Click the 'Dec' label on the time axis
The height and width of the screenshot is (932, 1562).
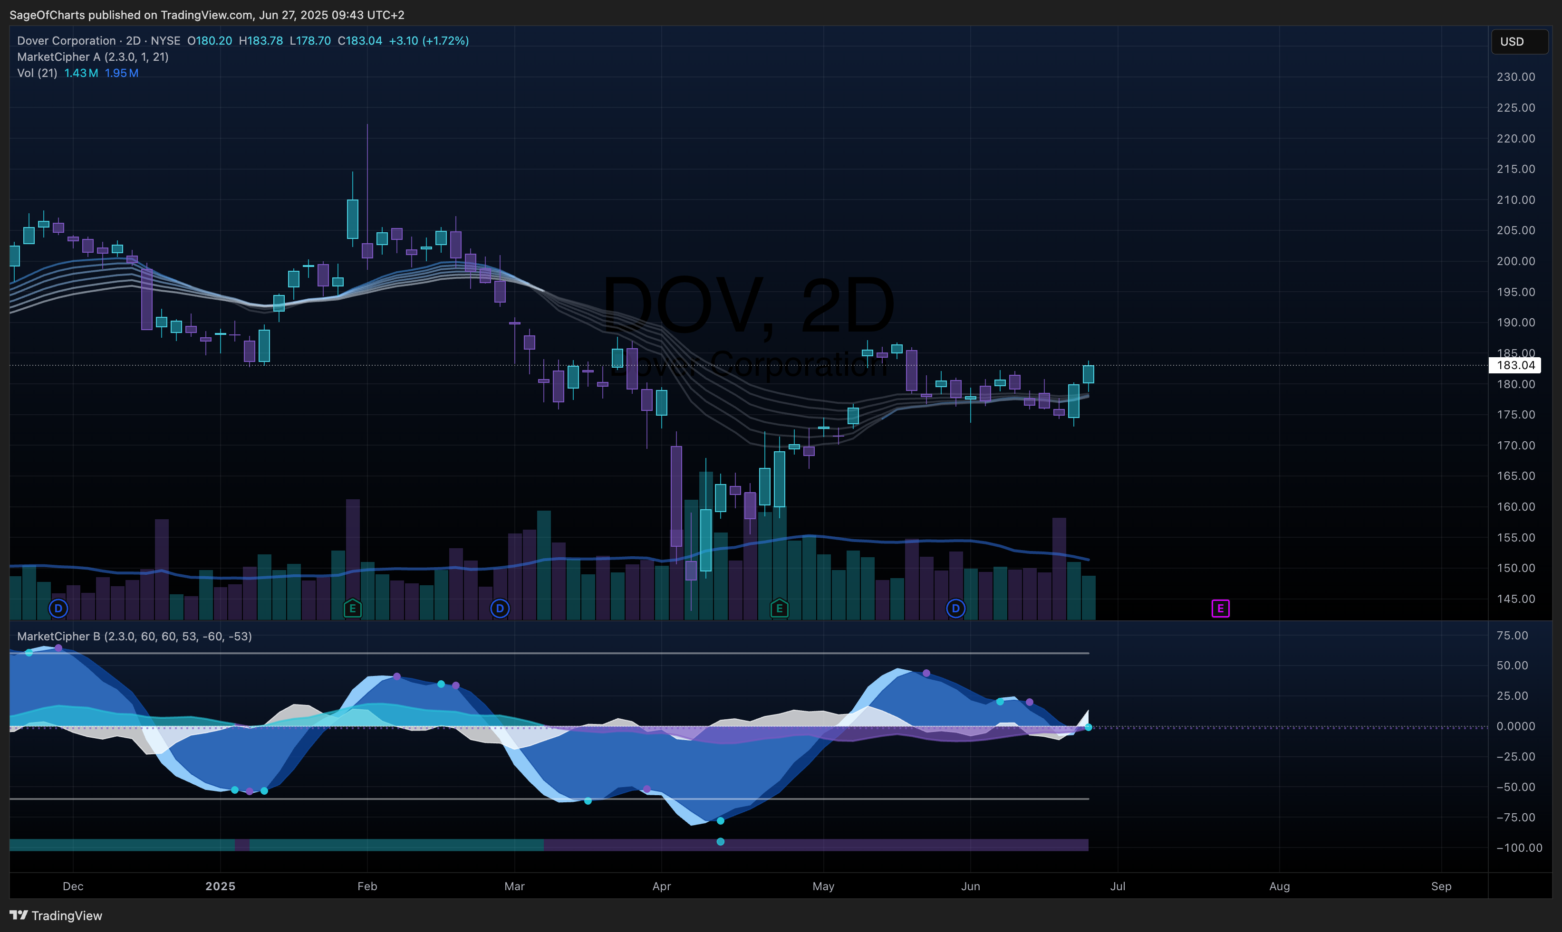point(73,886)
